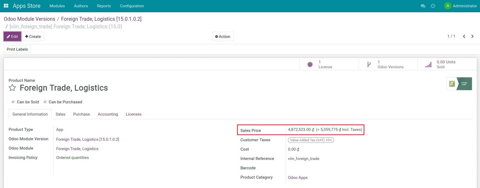The image size is (480, 188).
Task: Toggle the Can be Purchased checkbox
Action: (45, 102)
